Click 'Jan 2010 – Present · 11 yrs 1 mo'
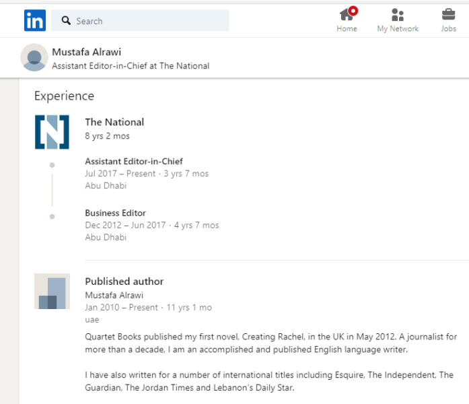Image resolution: width=469 pixels, height=404 pixels. 148,307
